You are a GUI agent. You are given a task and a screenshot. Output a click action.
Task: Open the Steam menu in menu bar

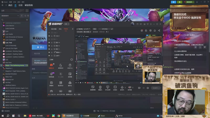[5, 2]
